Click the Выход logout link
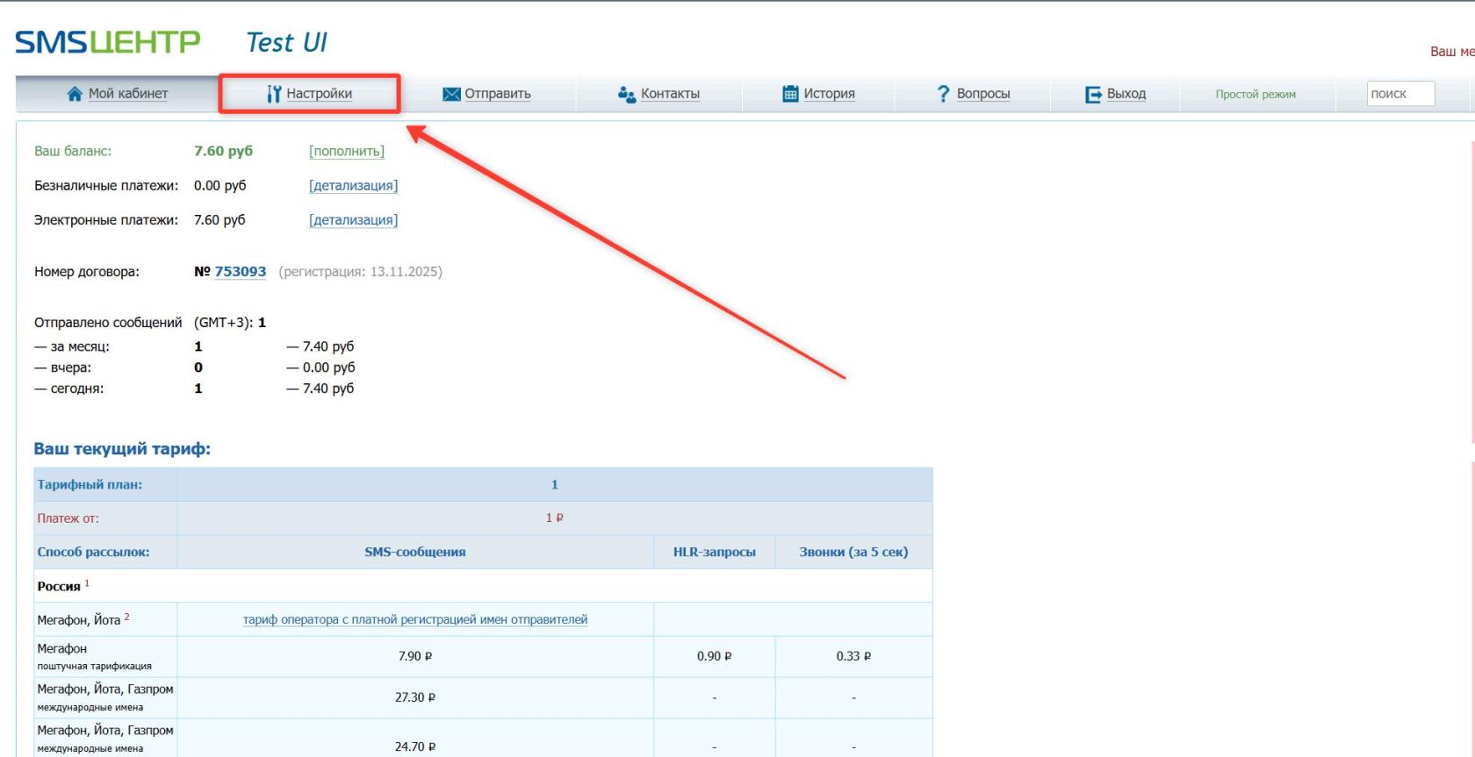 [1126, 94]
